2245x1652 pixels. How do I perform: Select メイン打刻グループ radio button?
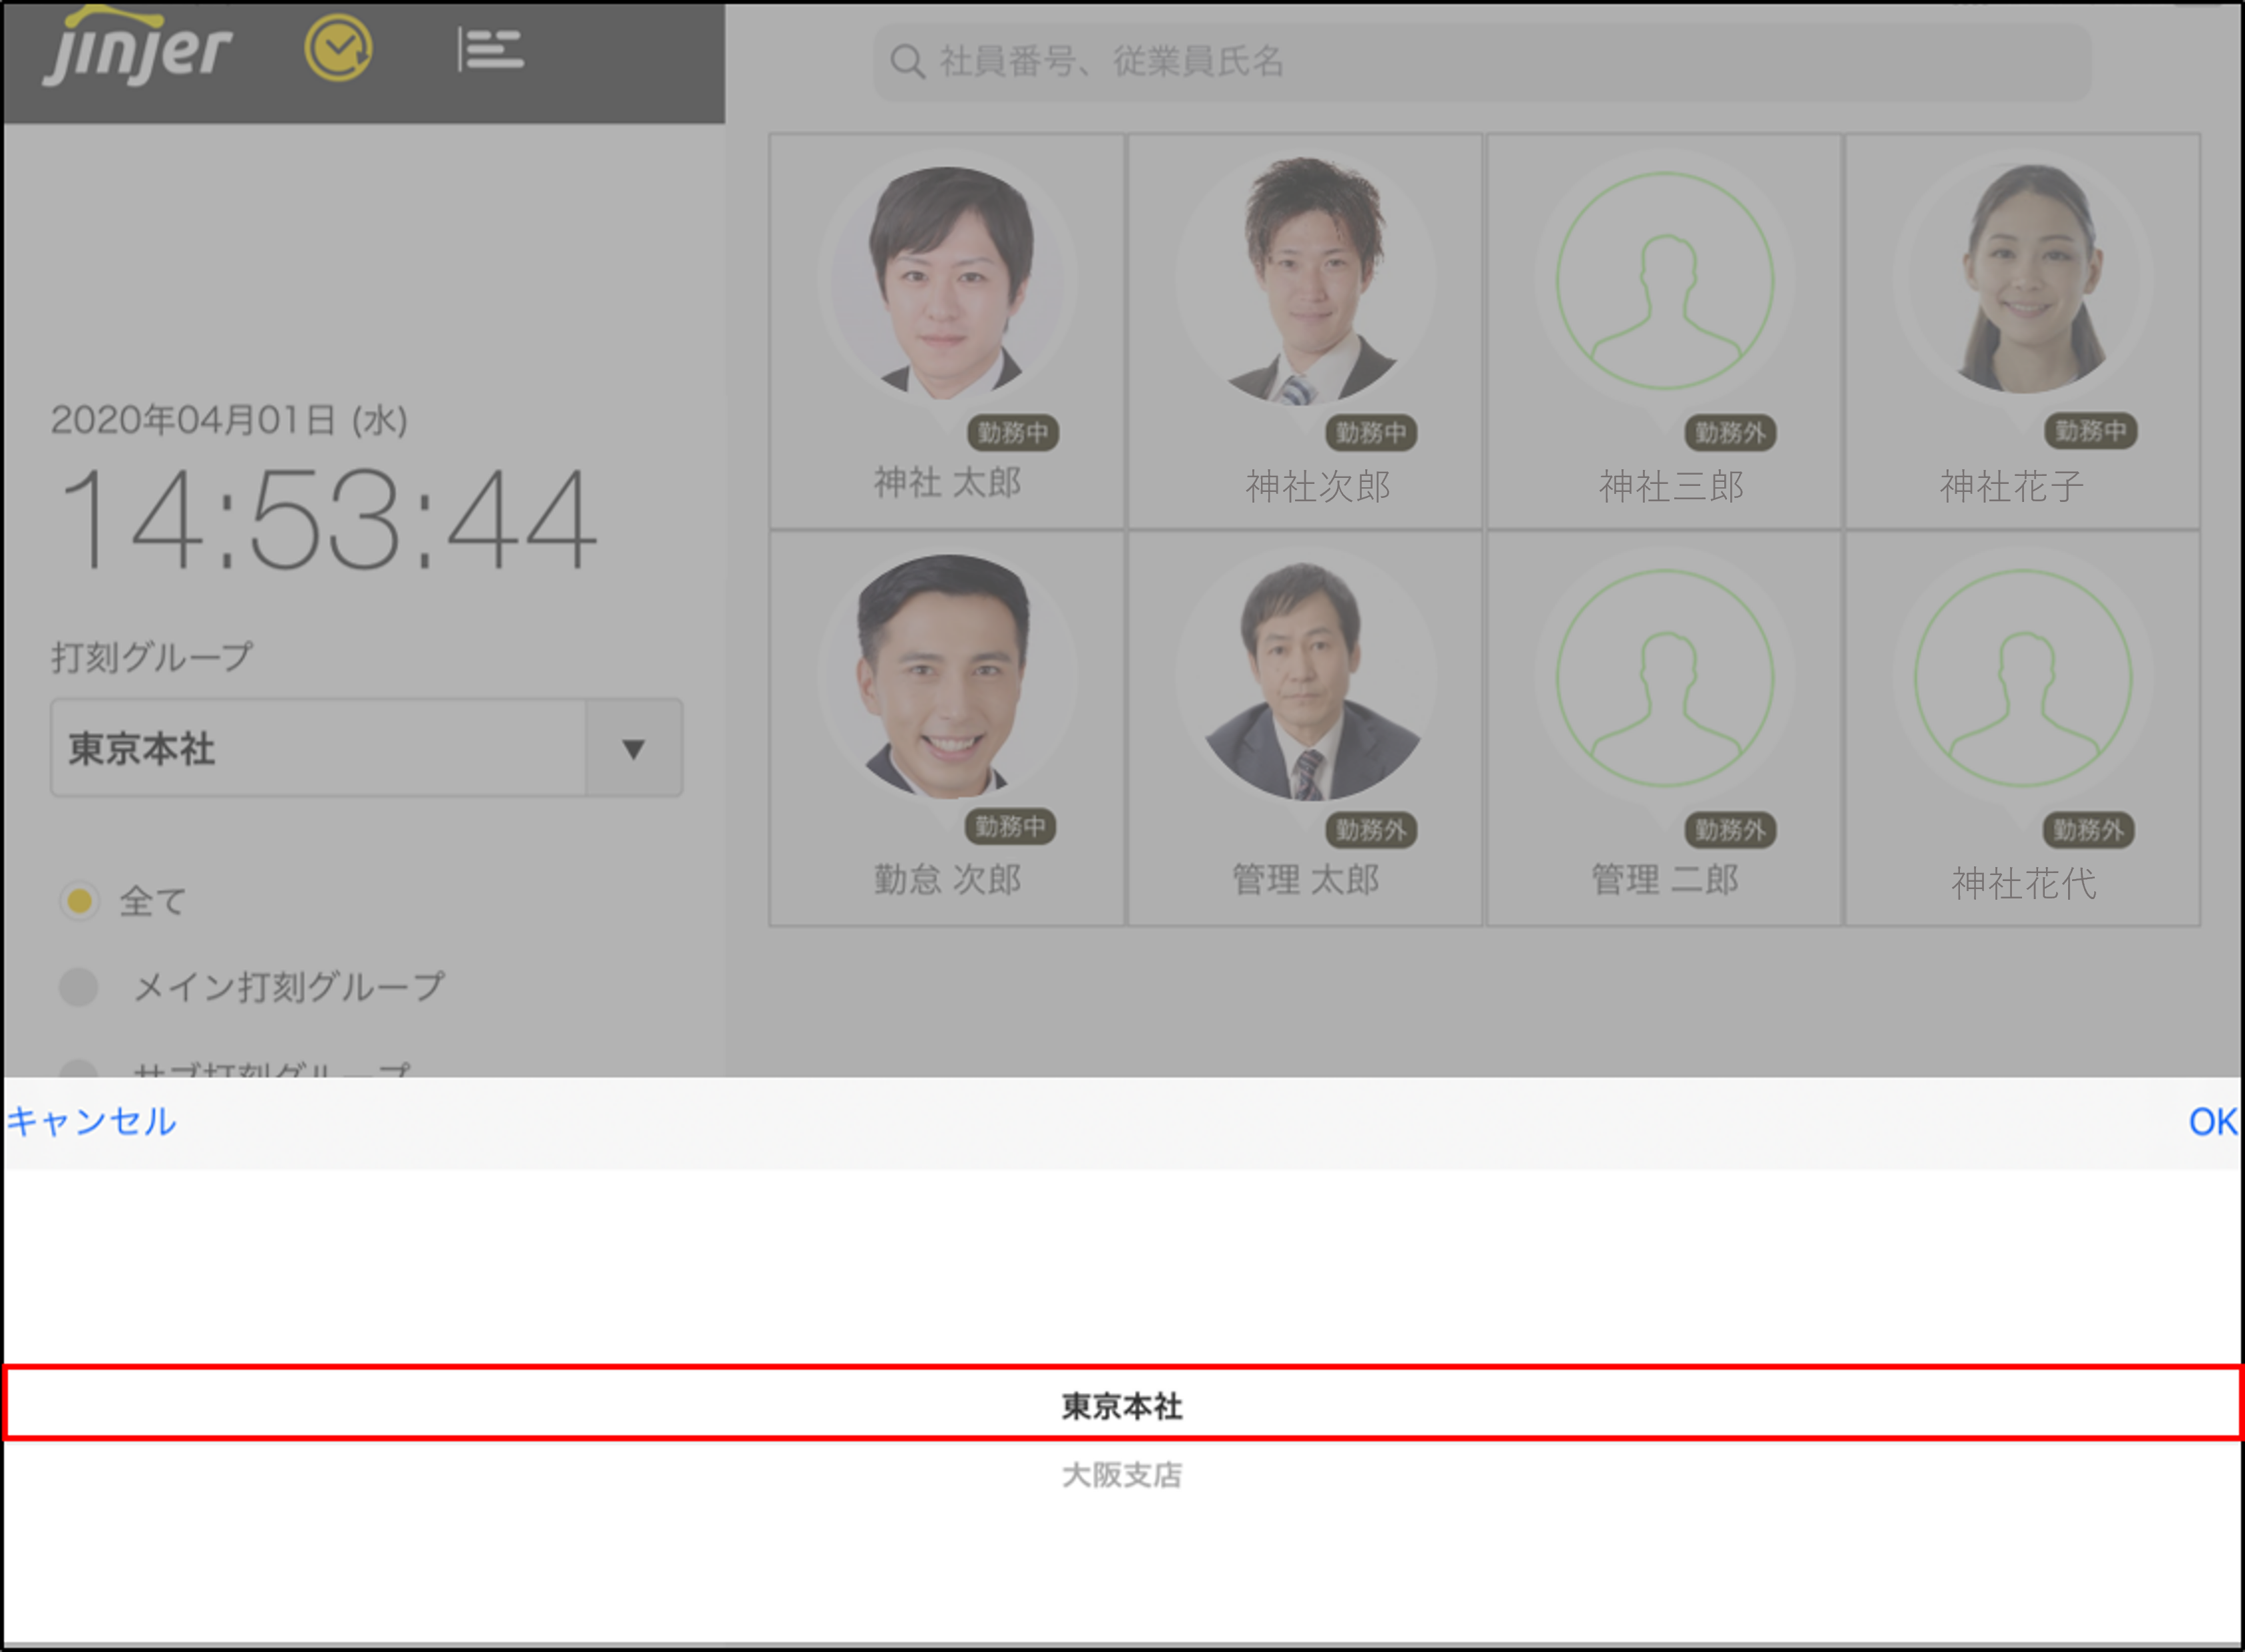point(79,987)
